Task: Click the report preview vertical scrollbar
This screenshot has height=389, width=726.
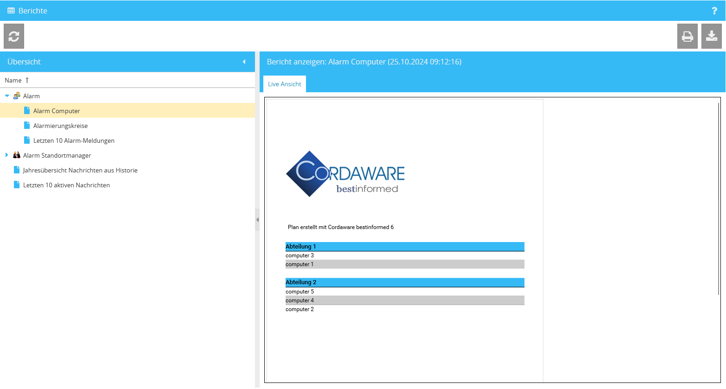Action: click(719, 198)
